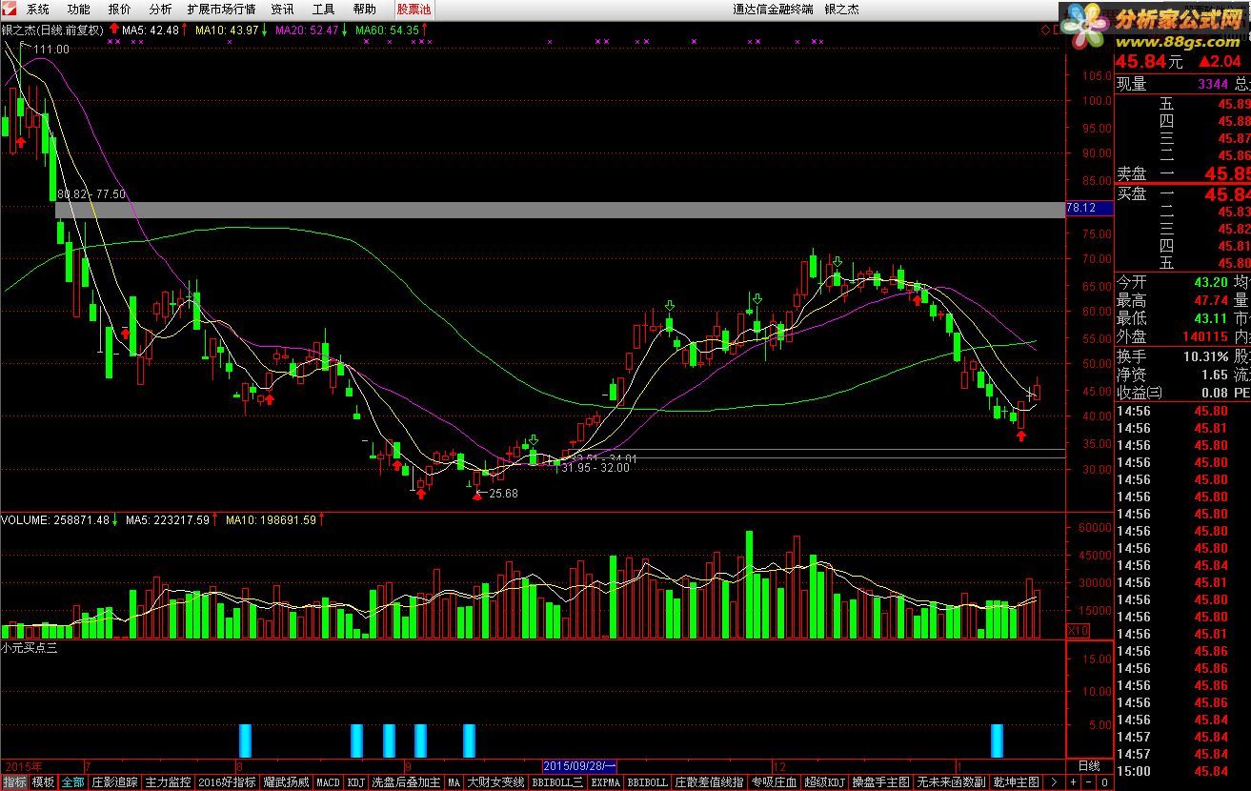Select the 主力监控 indicator tab
Viewport: 1251px width, 791px height.
[x=169, y=782]
